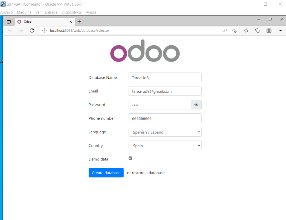Show password using the eye toggle
This screenshot has height=220, width=286.
196,105
